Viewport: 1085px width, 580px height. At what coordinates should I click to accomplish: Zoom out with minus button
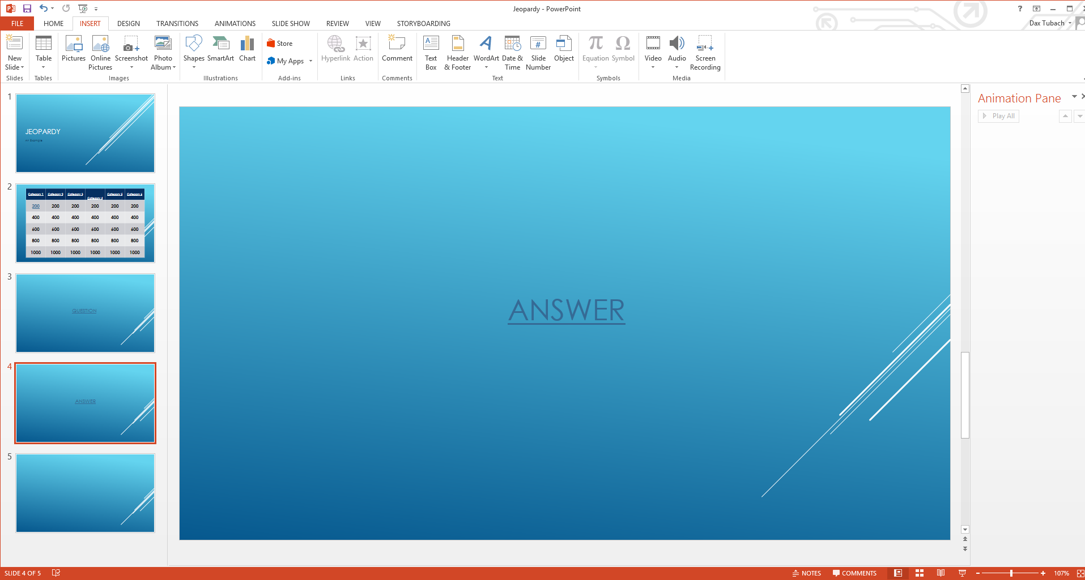(x=977, y=573)
